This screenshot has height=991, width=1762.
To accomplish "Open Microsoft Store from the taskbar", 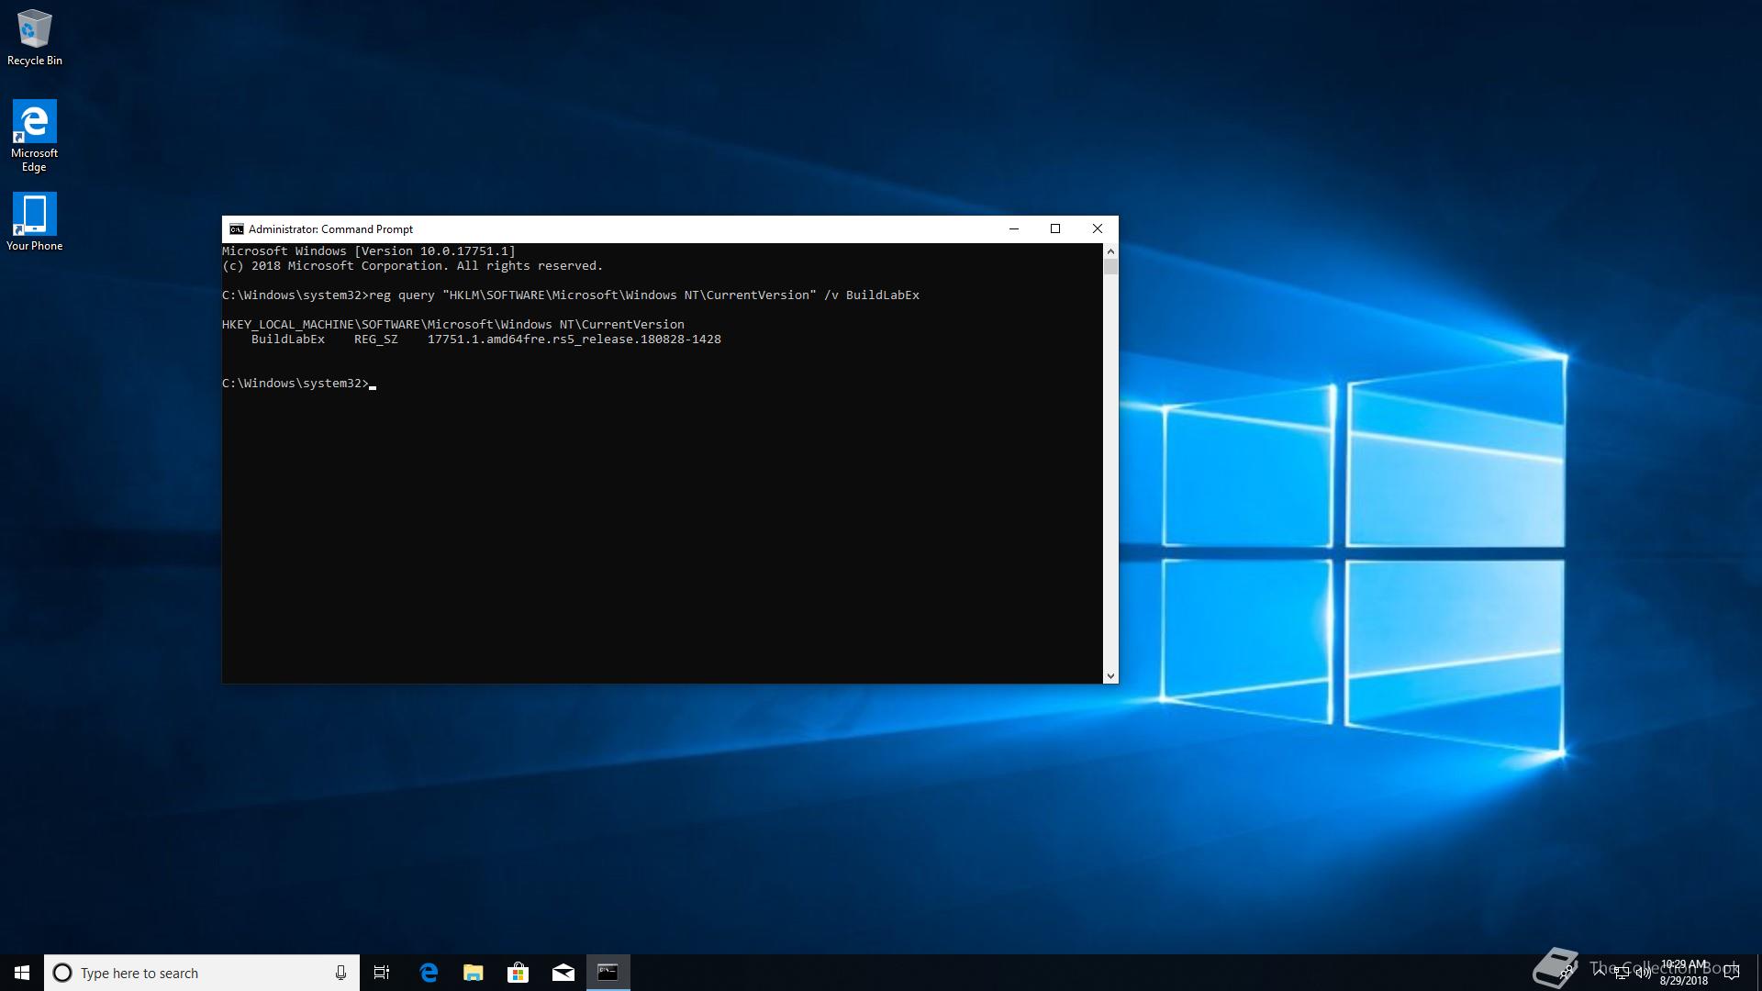I will point(519,973).
